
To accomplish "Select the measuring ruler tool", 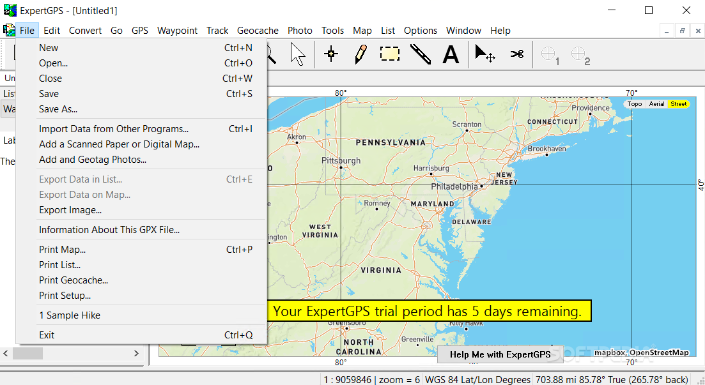I will tap(421, 54).
